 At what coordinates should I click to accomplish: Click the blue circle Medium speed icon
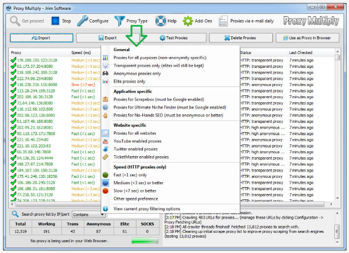coord(106,183)
